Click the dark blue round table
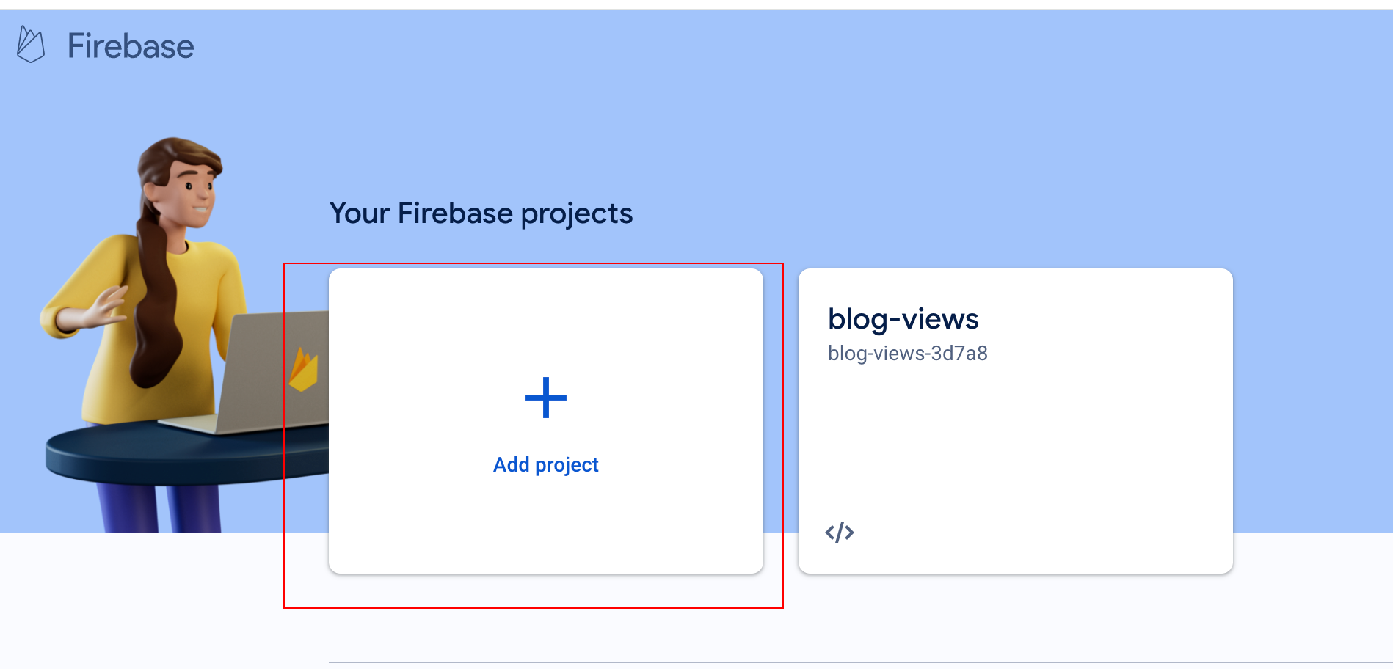This screenshot has width=1393, height=669. (147, 455)
